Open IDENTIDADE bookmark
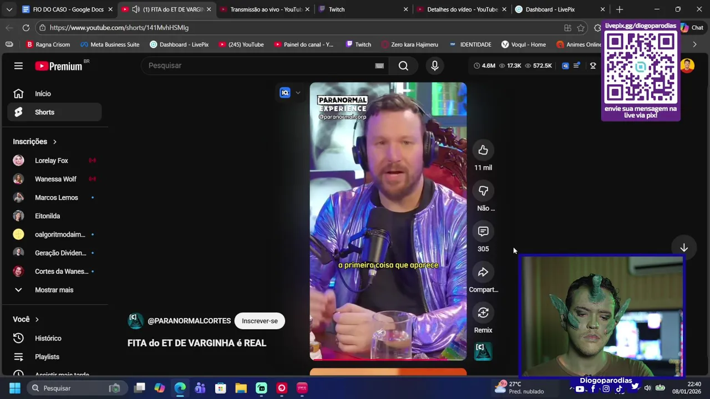 (x=470, y=44)
